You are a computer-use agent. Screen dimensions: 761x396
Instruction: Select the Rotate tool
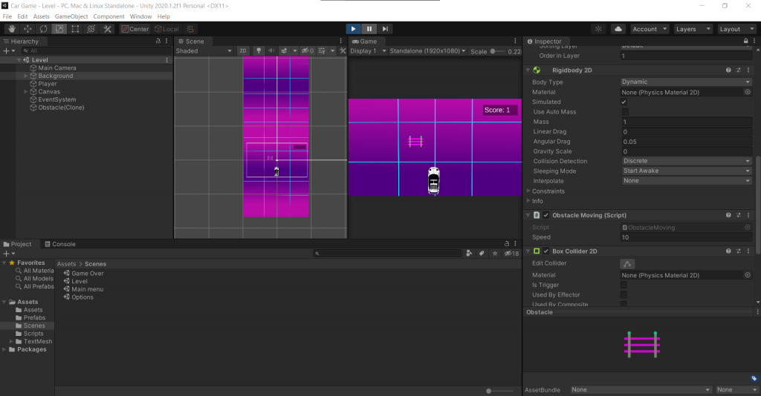tap(42, 29)
